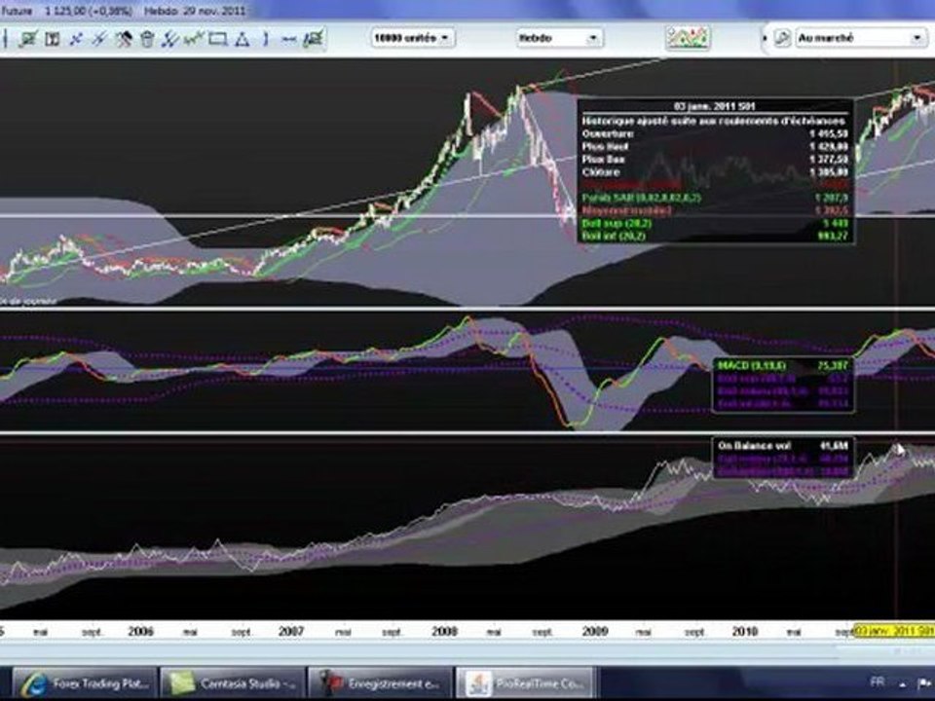Select the diagonal trend line tool
The width and height of the screenshot is (935, 701).
coord(99,39)
